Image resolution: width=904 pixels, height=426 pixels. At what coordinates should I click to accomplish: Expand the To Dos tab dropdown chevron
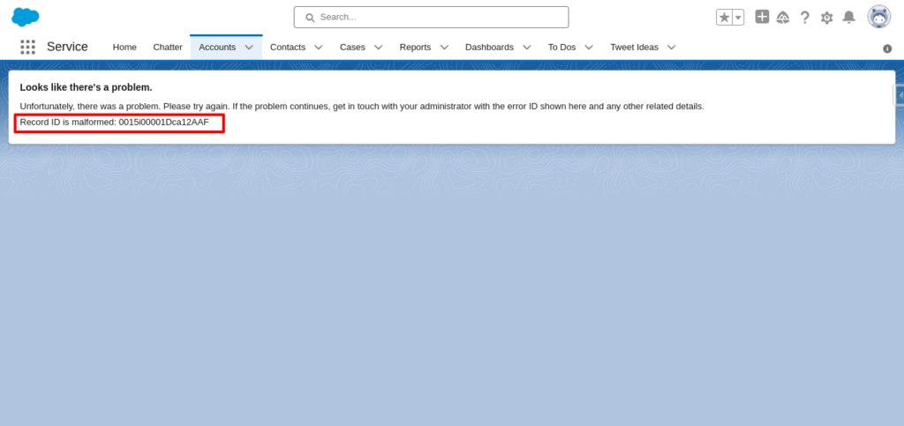(589, 48)
